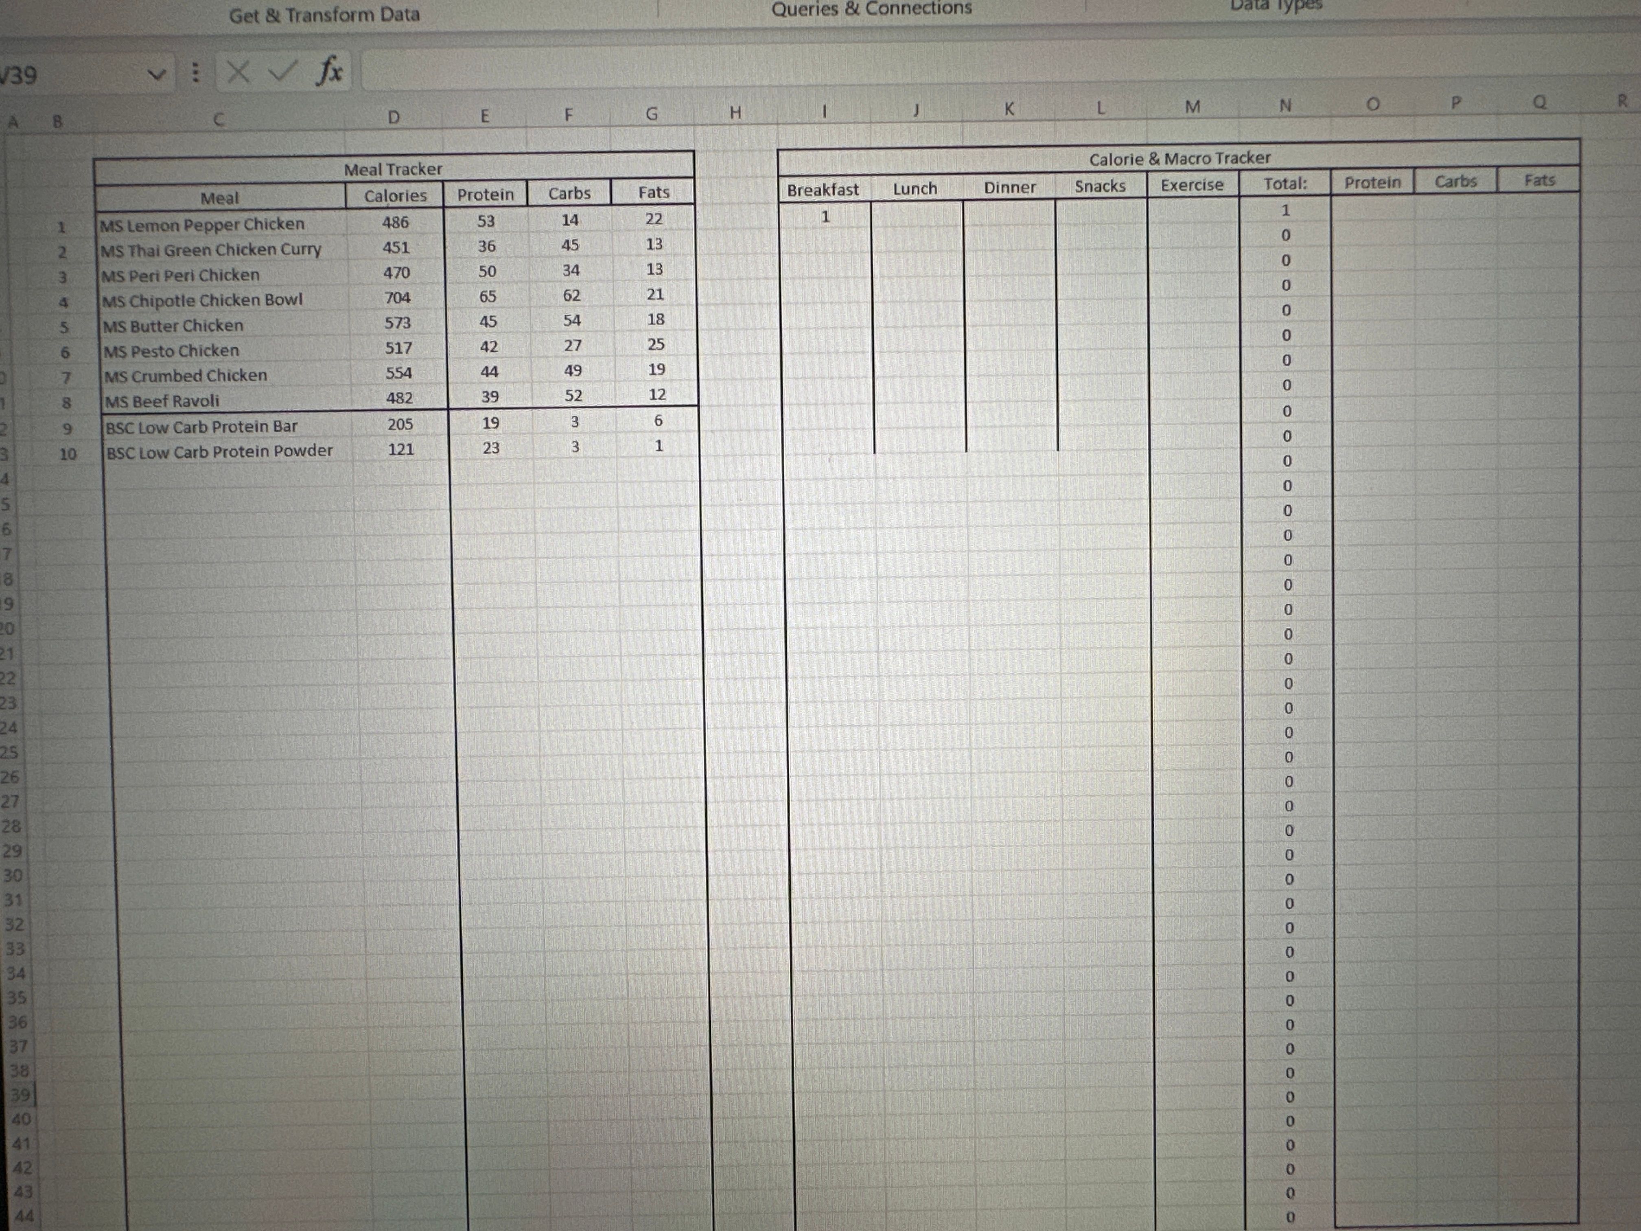Select column H header
The width and height of the screenshot is (1641, 1231).
coord(735,113)
